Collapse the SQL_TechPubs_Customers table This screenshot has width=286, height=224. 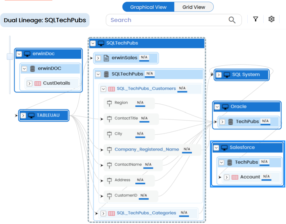pos(103,89)
